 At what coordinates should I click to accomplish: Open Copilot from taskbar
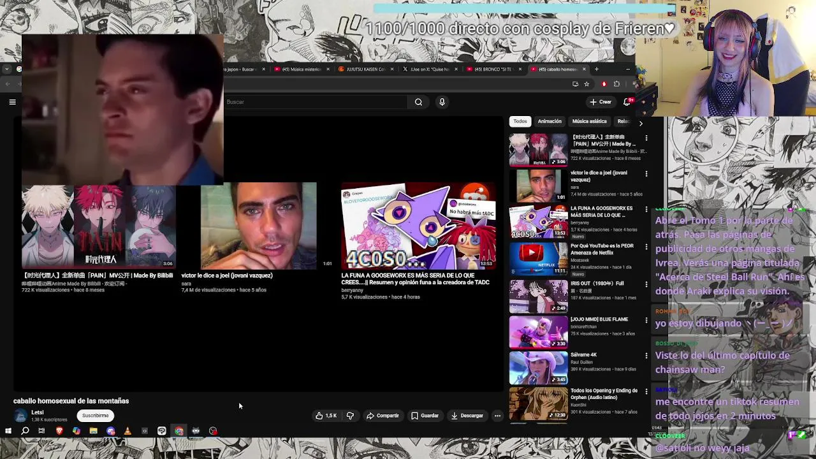click(76, 431)
